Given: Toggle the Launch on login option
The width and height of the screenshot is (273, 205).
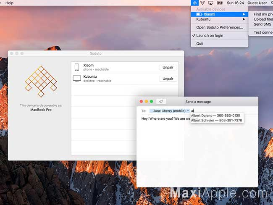Looking at the screenshot, I should point(220,36).
